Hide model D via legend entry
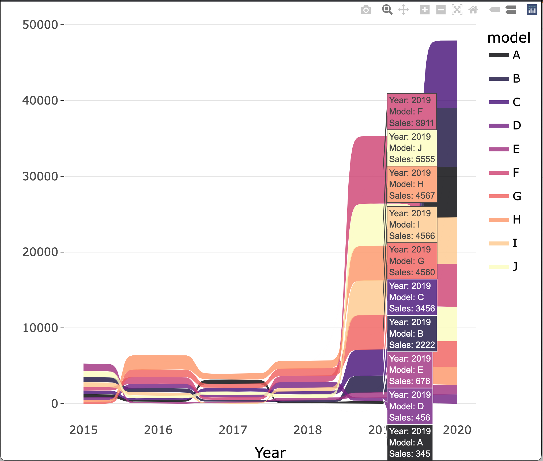Viewport: 543px width, 461px height. point(505,126)
